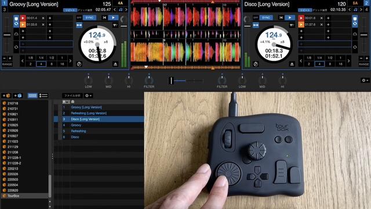371x209 pixels.
Task: Trigger the red cue point on left deck
Action: coord(23,18)
